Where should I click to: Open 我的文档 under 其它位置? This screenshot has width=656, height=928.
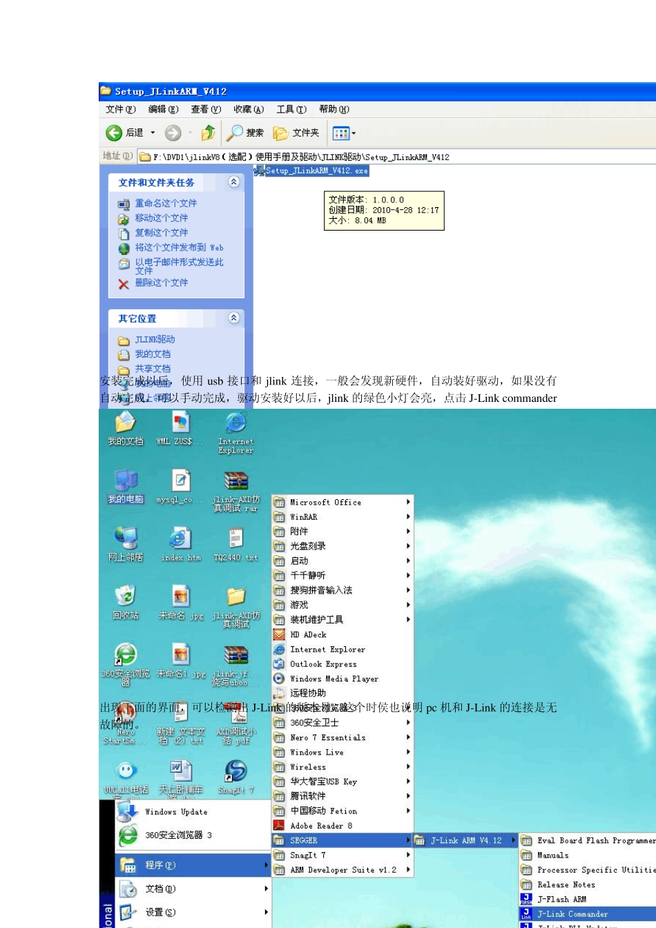tap(153, 354)
